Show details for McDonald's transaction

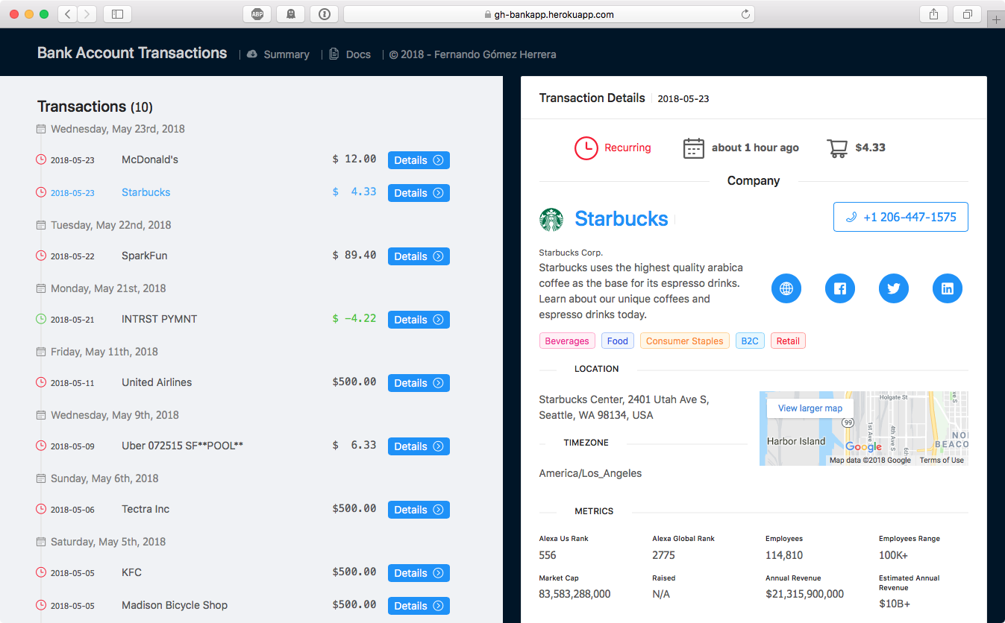(x=418, y=160)
